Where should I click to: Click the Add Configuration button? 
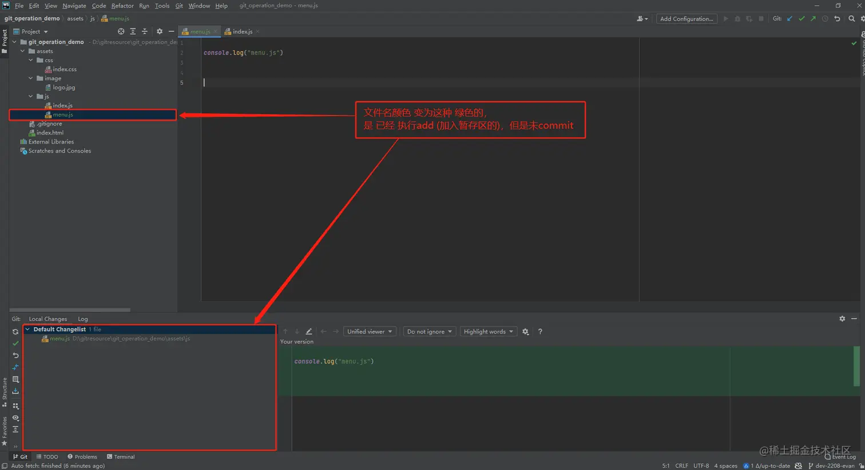(687, 18)
